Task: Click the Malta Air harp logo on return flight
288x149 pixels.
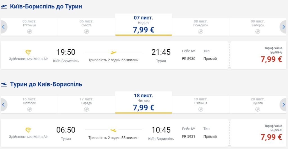Action: click(28, 130)
